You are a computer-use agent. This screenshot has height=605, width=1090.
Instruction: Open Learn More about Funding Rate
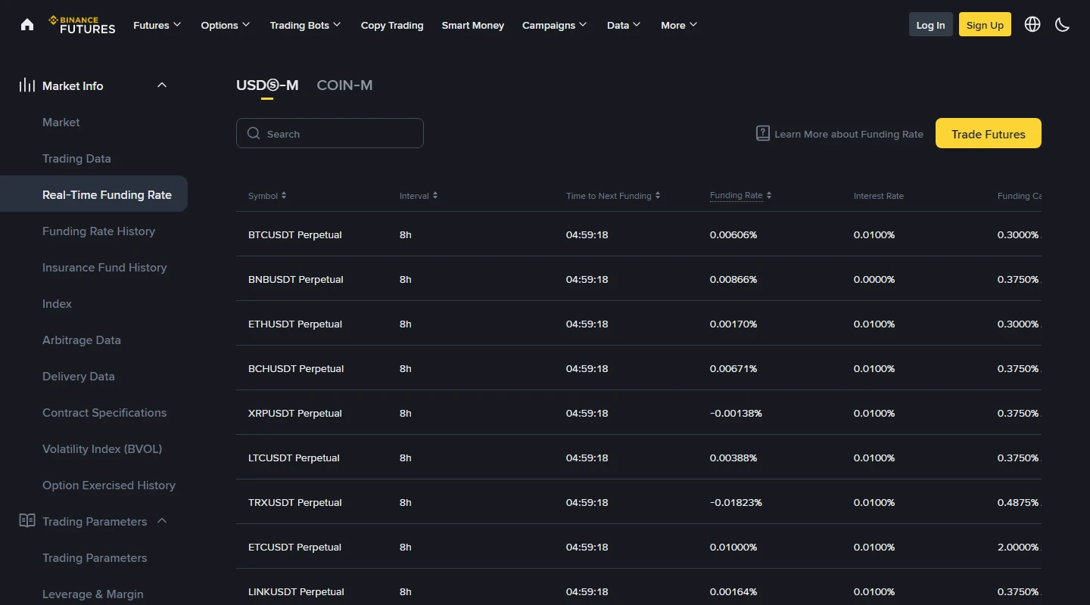(x=849, y=134)
